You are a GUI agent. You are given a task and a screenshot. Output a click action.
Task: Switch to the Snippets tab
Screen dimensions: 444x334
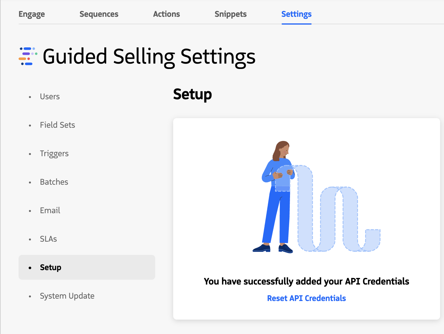tap(230, 14)
